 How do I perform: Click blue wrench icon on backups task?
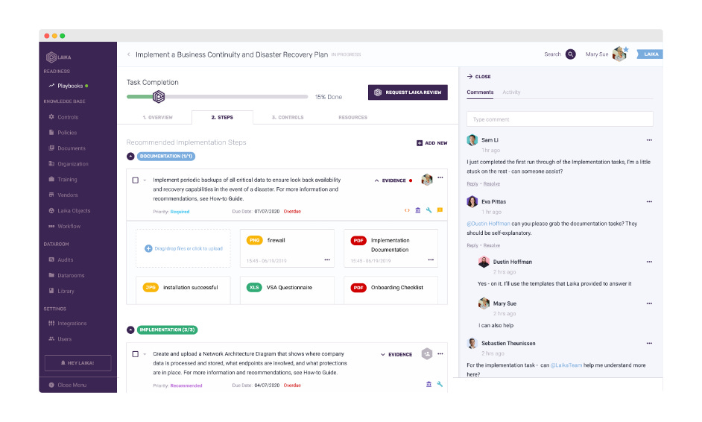(x=429, y=210)
